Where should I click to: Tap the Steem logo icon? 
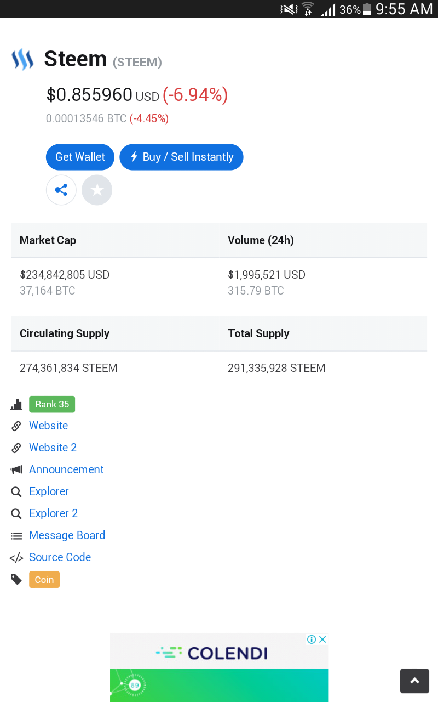click(22, 59)
